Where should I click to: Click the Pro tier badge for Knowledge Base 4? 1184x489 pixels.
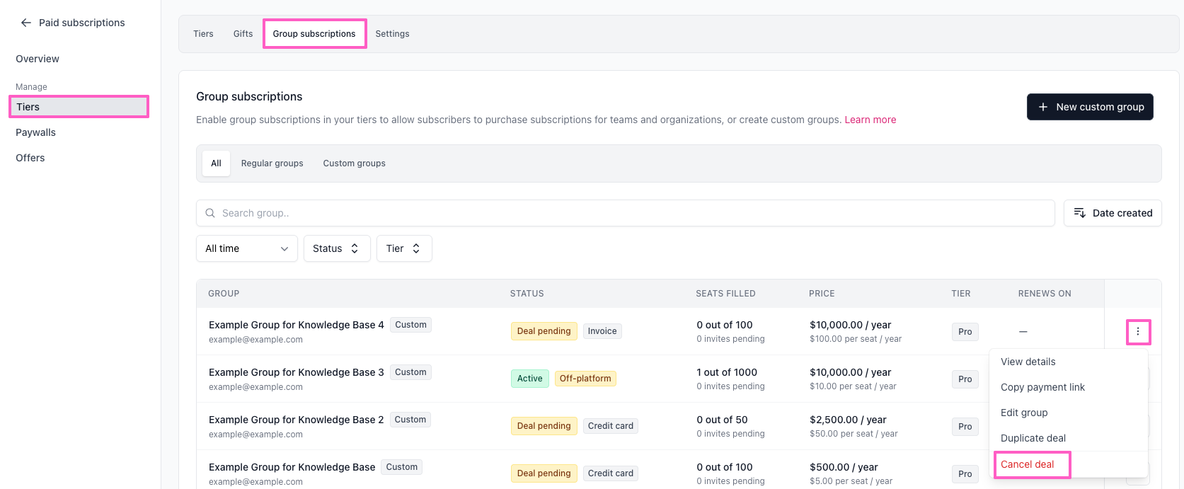(x=965, y=332)
